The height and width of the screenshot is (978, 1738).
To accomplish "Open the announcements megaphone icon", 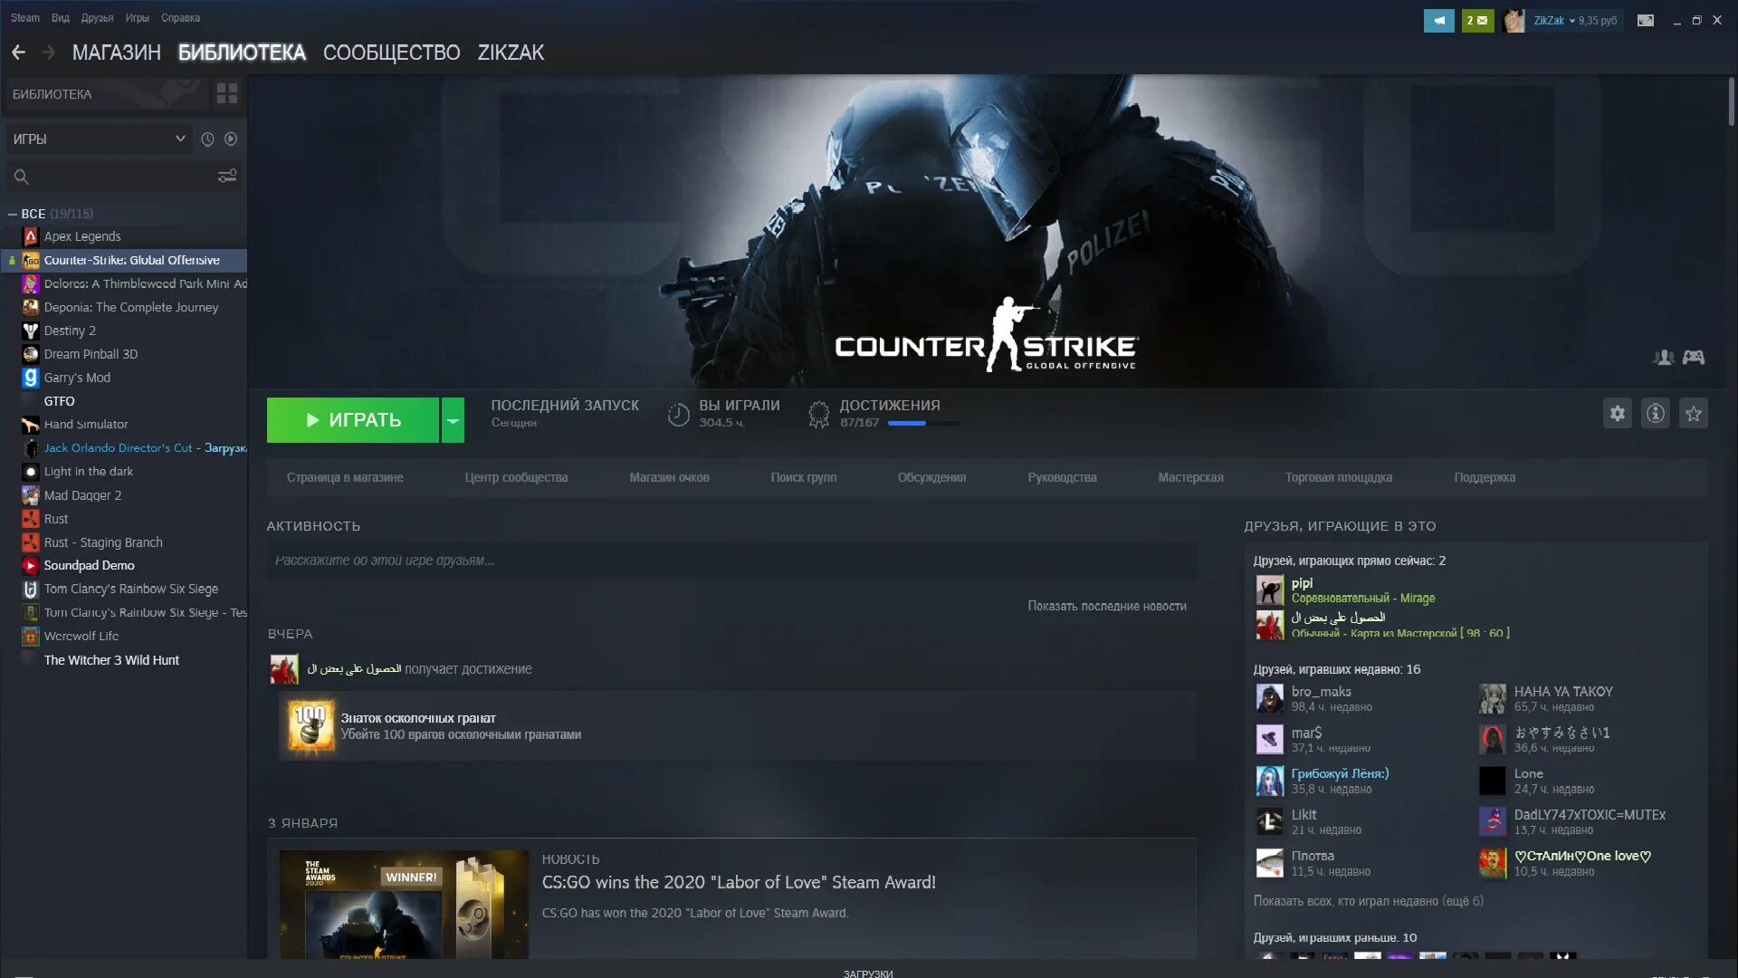I will 1438,20.
